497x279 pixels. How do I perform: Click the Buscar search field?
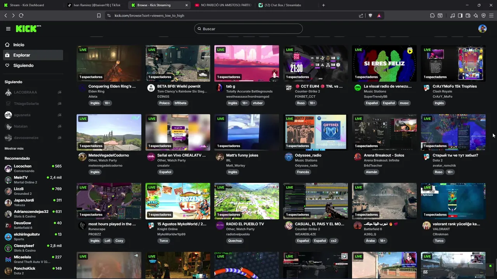click(x=248, y=29)
